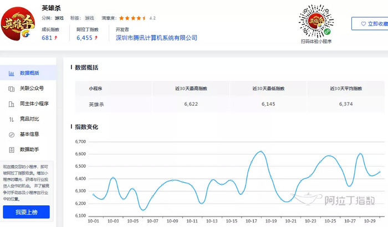Click the 立即收藏 button

370,24
